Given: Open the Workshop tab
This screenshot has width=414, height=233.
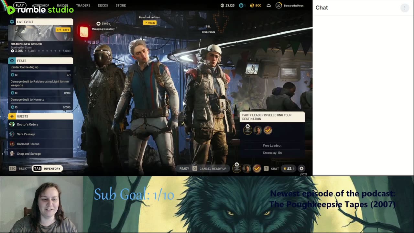Looking at the screenshot, I should pos(40,6).
